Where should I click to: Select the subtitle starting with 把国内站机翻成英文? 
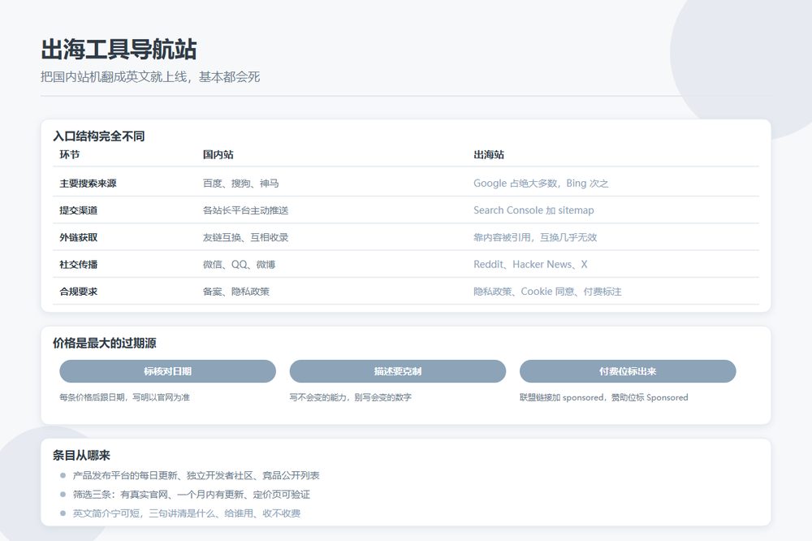click(x=150, y=77)
